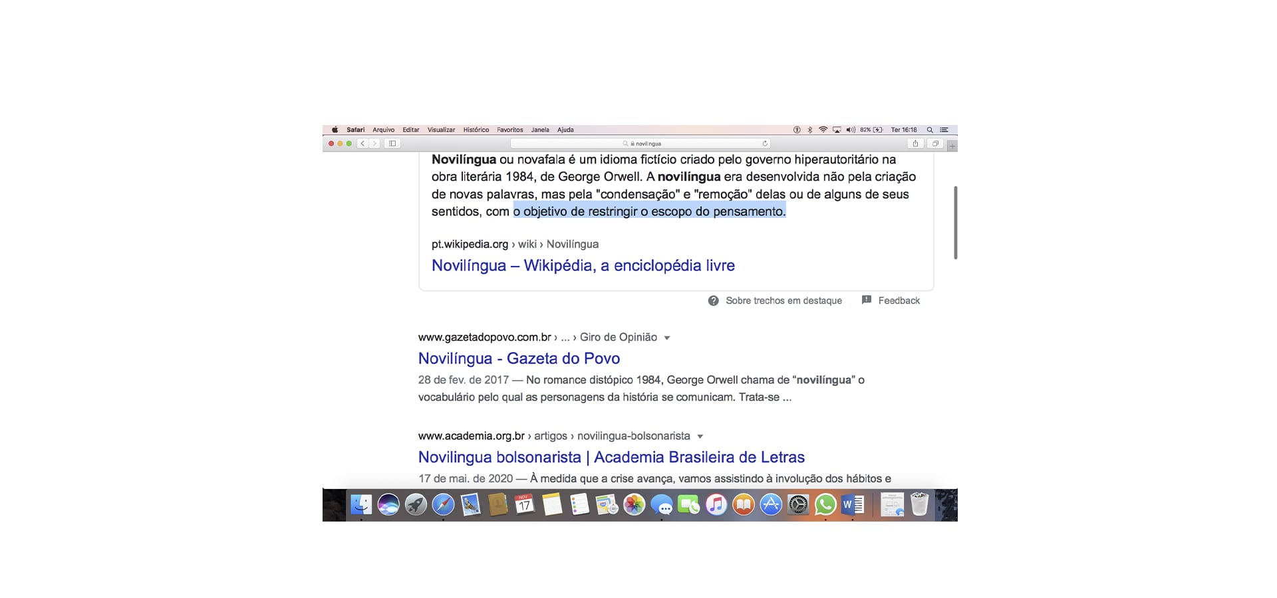Click the pt.wikipedia.org breadcrumb text

coord(470,245)
